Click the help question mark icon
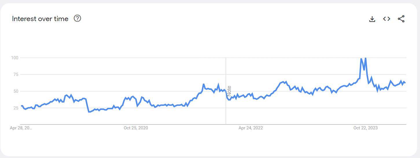This screenshot has height=158, width=420. click(77, 18)
